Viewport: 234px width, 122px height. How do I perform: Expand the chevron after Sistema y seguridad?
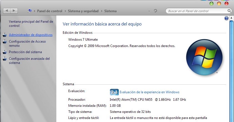(x=102, y=11)
